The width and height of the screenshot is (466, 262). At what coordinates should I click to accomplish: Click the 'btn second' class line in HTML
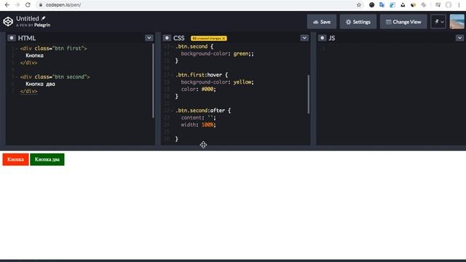(55, 76)
